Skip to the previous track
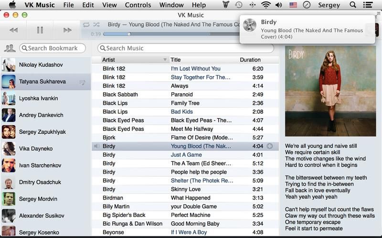 coord(13,30)
